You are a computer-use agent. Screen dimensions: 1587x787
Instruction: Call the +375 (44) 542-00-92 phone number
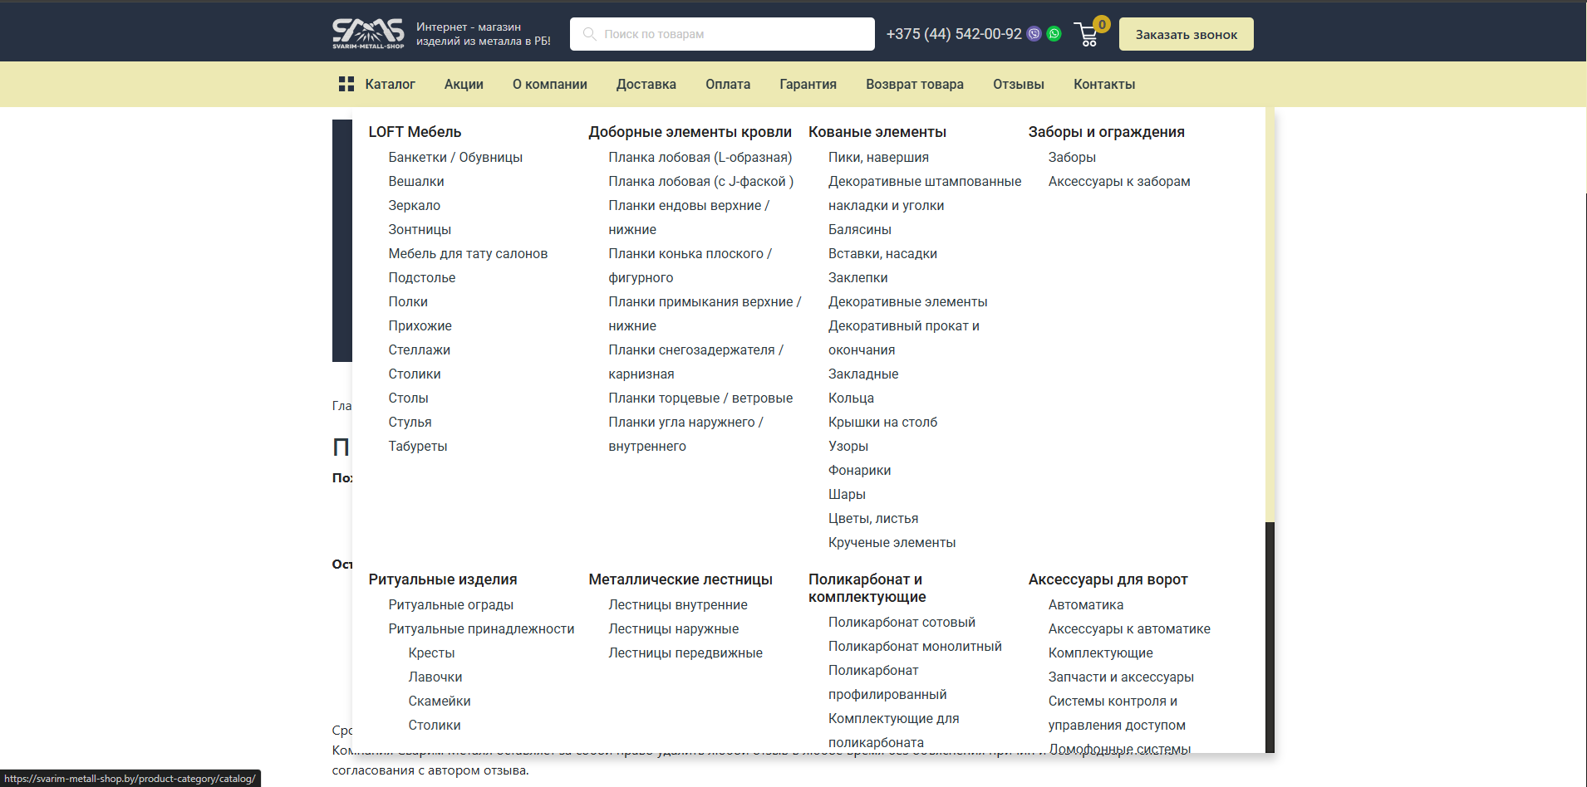[x=954, y=34]
